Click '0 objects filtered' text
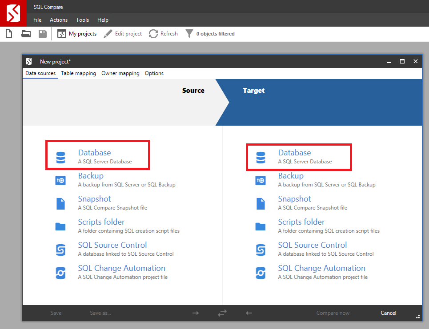 215,34
